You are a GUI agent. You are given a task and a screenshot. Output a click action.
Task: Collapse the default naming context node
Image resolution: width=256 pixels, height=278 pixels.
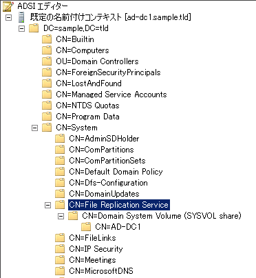[8, 17]
